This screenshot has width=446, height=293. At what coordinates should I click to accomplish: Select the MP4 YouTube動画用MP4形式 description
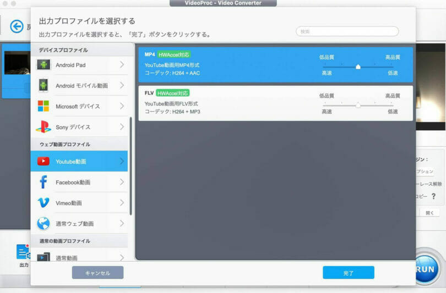click(172, 65)
